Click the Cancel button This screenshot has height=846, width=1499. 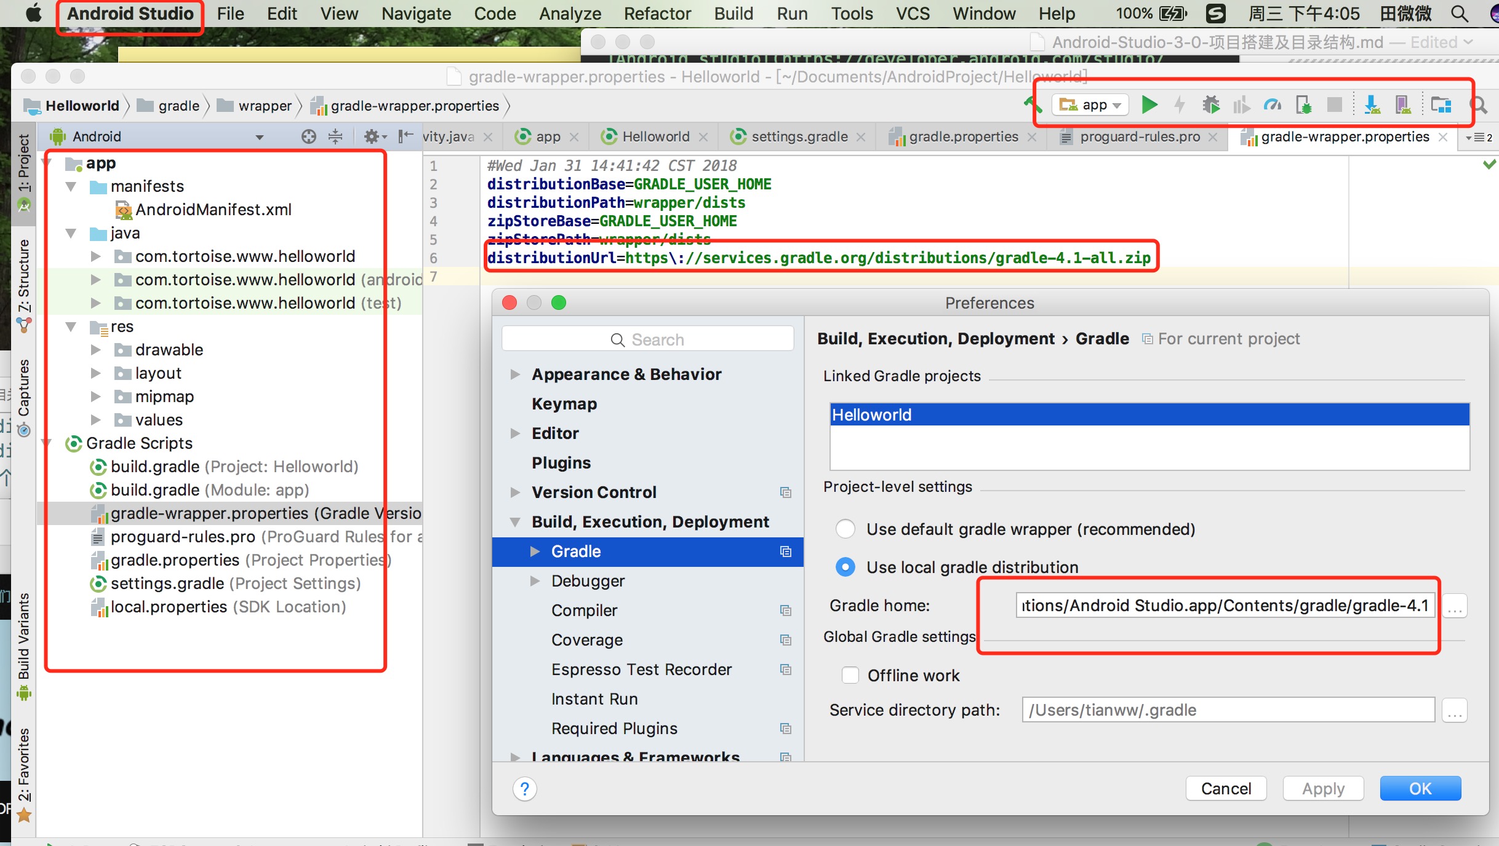pyautogui.click(x=1226, y=788)
